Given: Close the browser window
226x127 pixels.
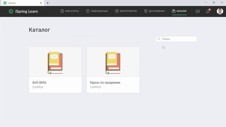Looking at the screenshot, I should click(x=222, y=2).
